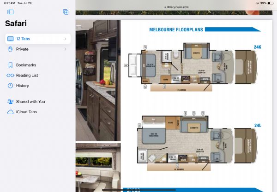Click the Safari sidebar title
The image size is (277, 192).
coord(16,23)
